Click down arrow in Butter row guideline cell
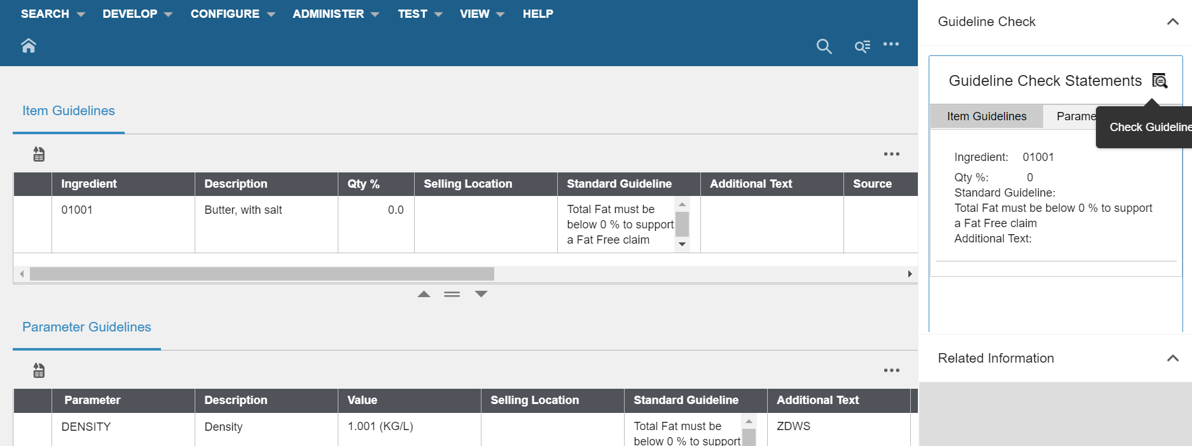This screenshot has width=1192, height=446. [x=682, y=244]
